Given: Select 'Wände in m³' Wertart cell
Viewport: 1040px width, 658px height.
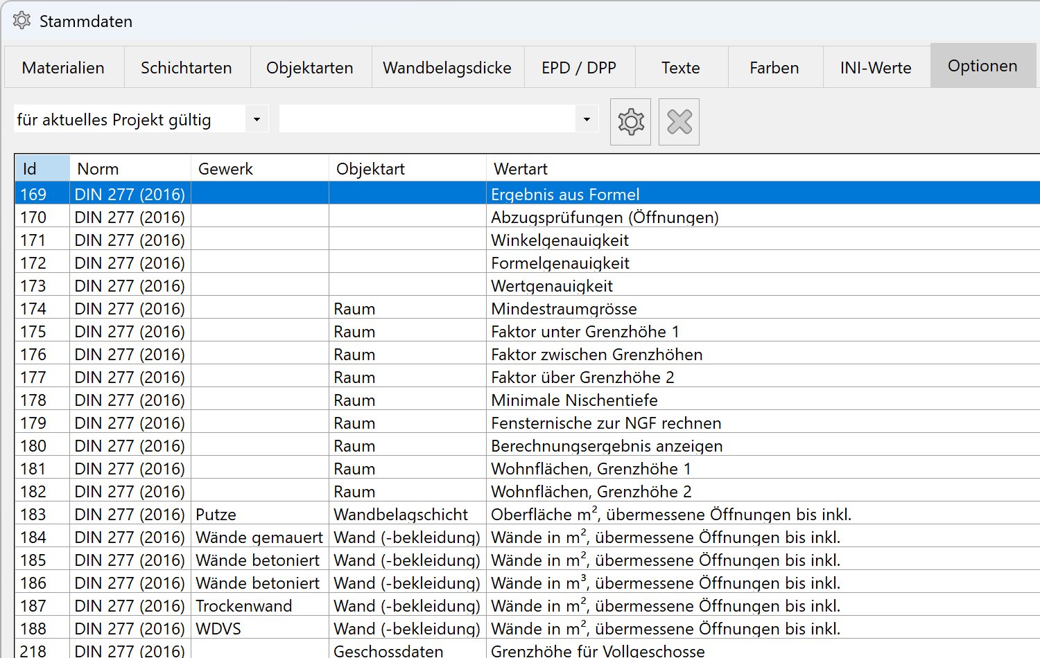Looking at the screenshot, I should [x=763, y=583].
